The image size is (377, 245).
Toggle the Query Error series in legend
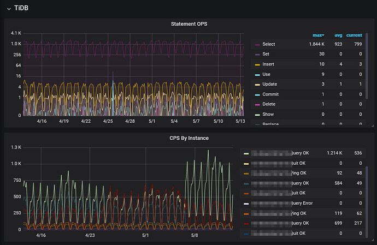pos(302,203)
